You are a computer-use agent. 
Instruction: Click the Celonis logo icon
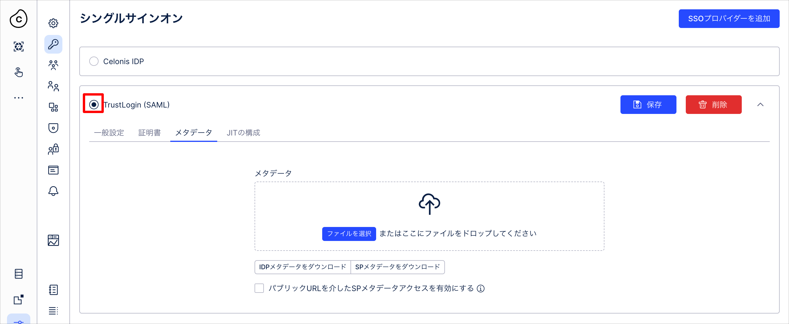[x=19, y=19]
